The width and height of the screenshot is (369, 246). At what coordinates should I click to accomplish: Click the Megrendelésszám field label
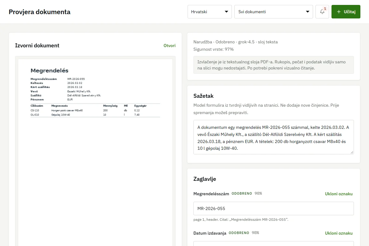point(211,194)
